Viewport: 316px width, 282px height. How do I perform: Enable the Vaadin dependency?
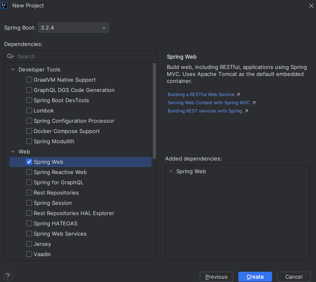[29, 254]
